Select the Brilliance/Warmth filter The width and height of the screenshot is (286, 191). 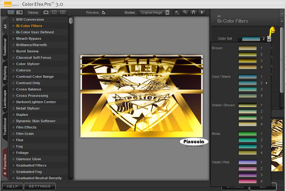pos(31,45)
